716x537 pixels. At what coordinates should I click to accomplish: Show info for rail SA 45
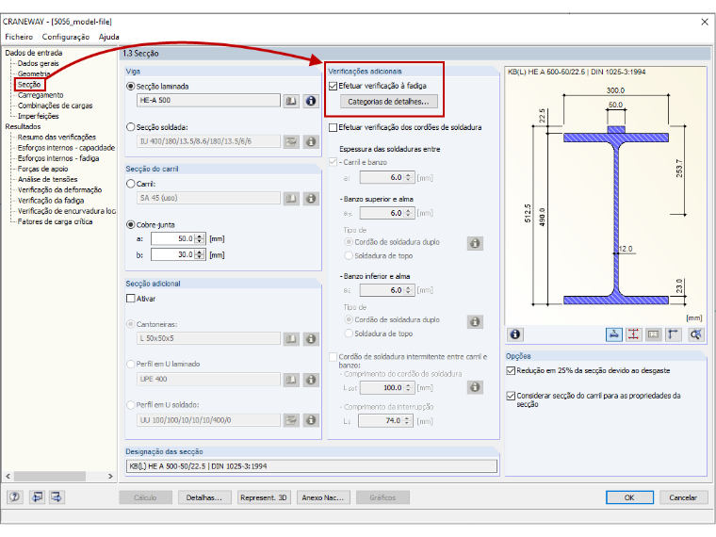pyautogui.click(x=311, y=198)
